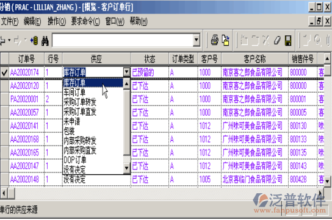Open the 要求命令(C) menu
332x220 pixels.
[x=85, y=21]
